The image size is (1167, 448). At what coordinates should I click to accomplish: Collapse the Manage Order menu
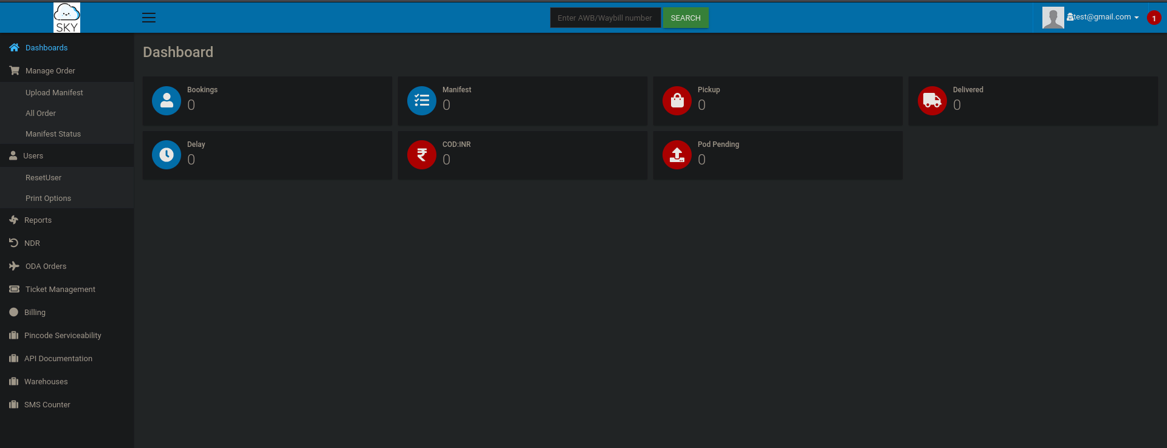click(x=67, y=70)
